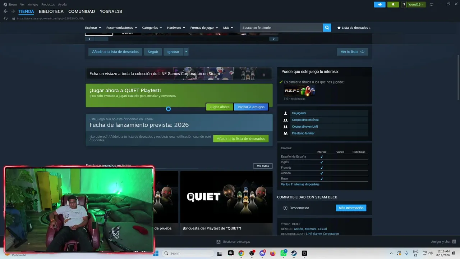Open the Yosnal18 account dropdown

pos(416,4)
